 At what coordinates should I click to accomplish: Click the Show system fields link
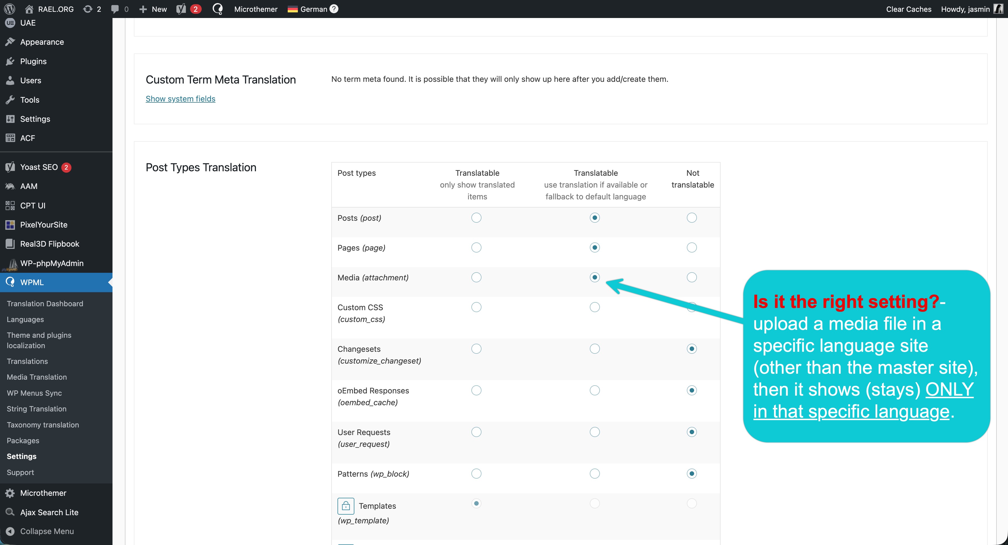point(180,99)
